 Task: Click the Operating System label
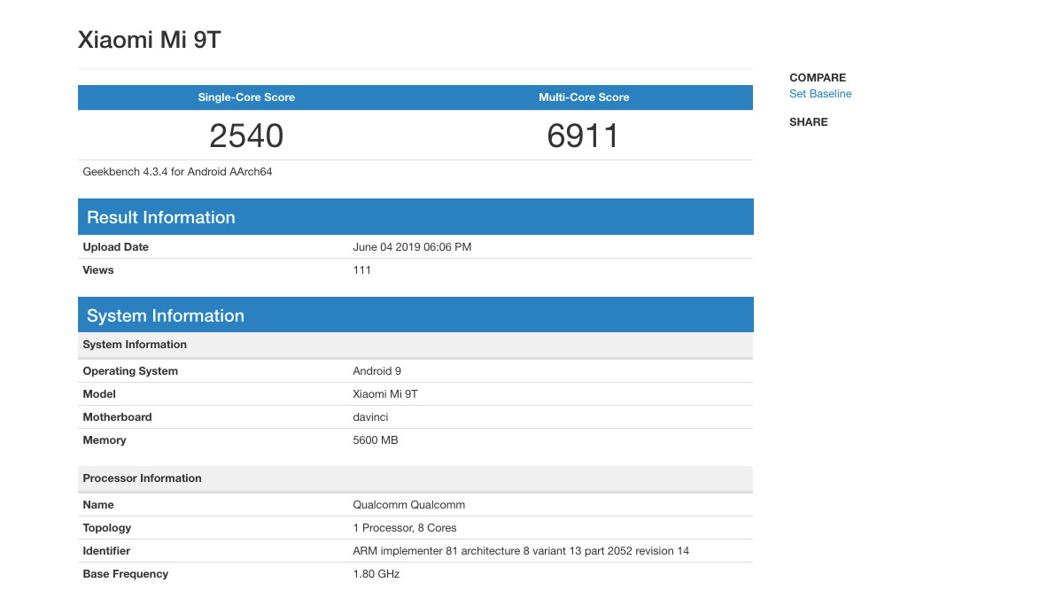(130, 371)
